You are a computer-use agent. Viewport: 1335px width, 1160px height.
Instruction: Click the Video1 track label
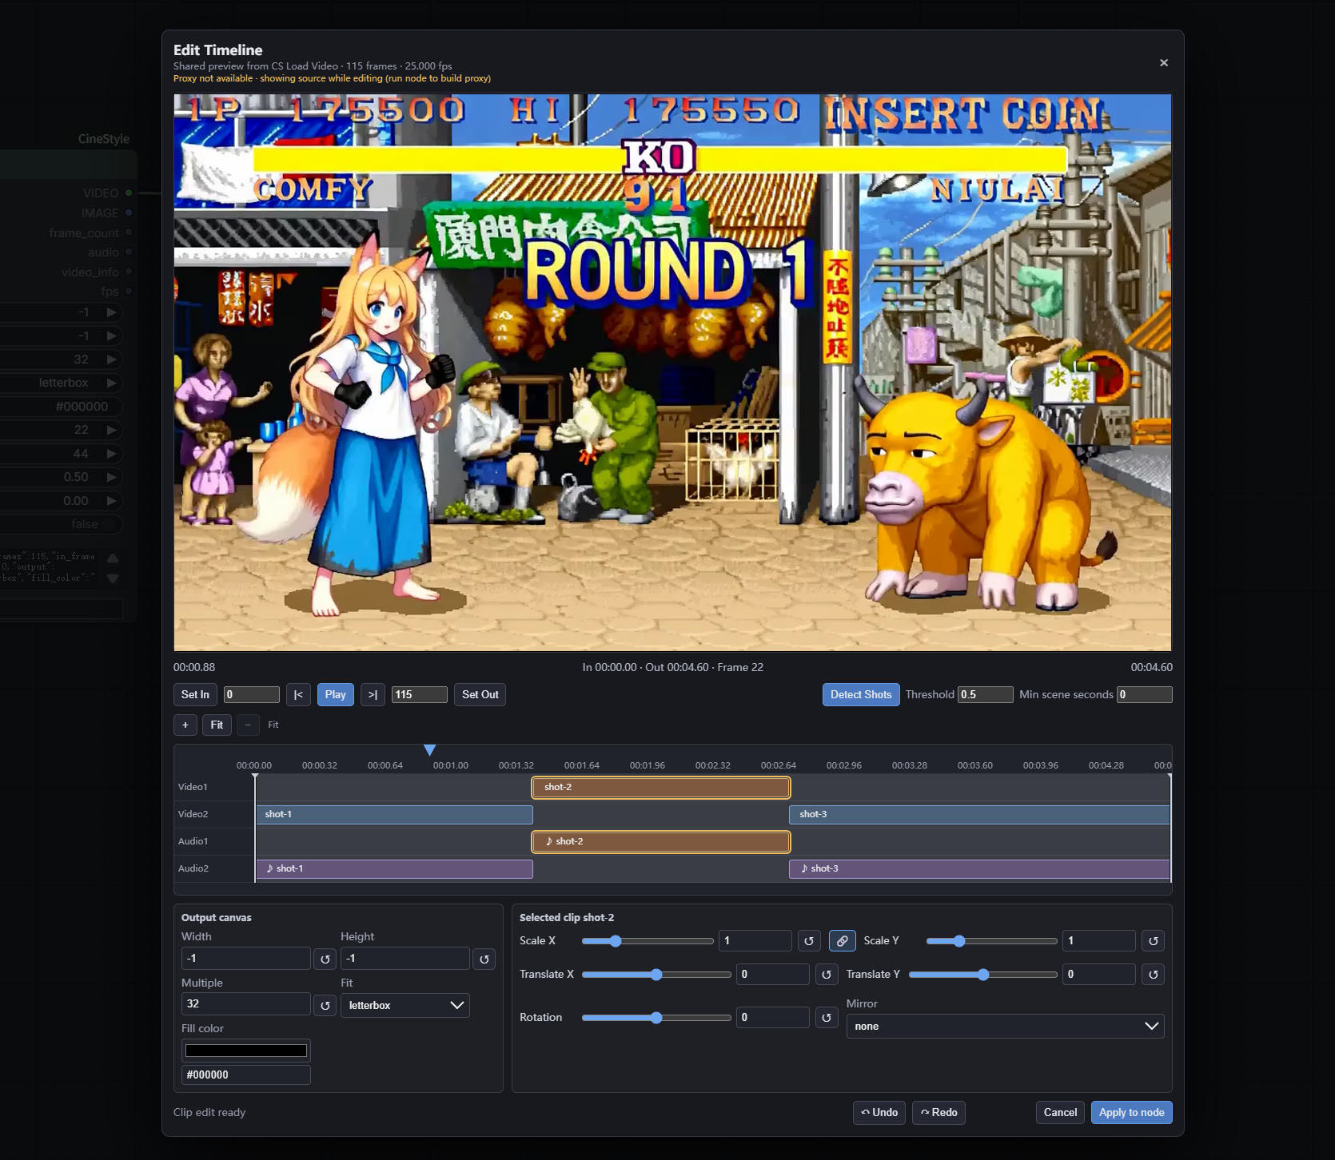click(x=193, y=787)
